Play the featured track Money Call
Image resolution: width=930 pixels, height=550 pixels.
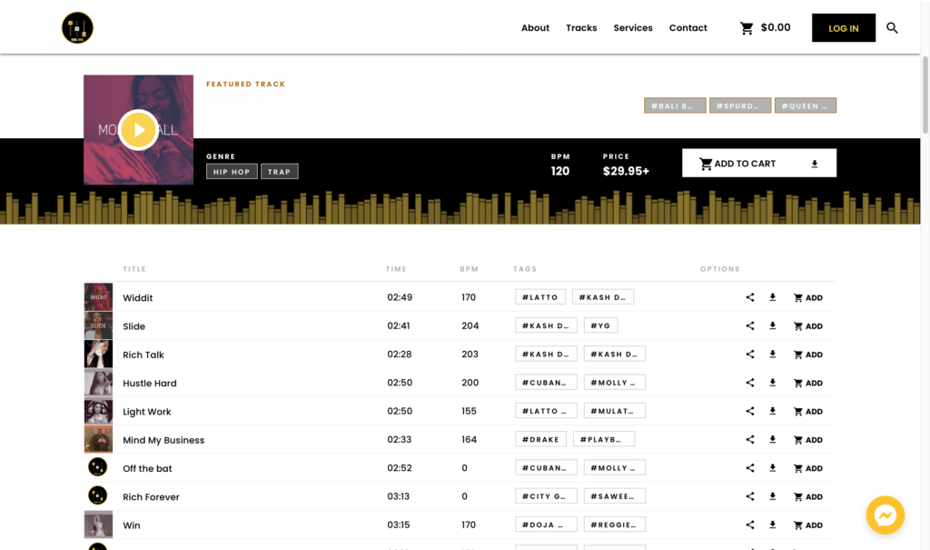tap(138, 129)
